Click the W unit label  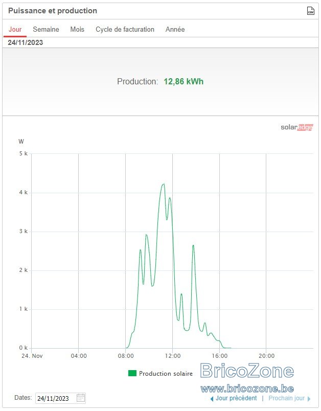point(21,142)
